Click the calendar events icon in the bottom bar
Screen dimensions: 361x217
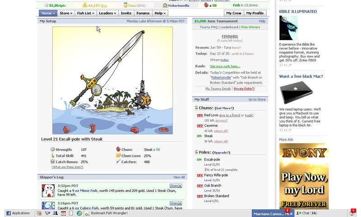coord(63,213)
